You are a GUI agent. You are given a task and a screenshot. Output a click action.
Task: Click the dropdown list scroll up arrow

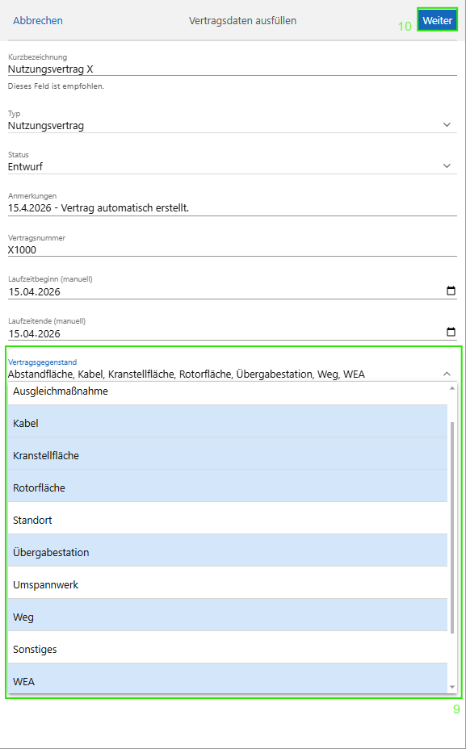coord(452,388)
